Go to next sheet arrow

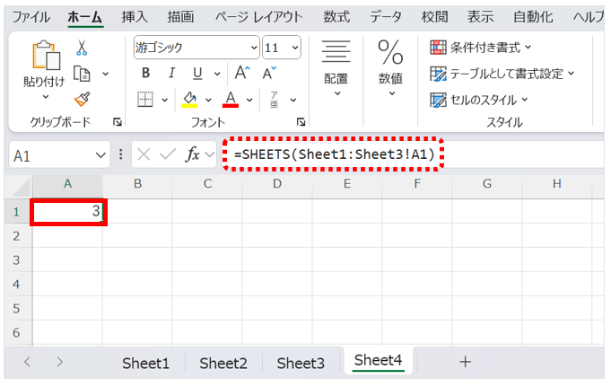[x=59, y=362]
